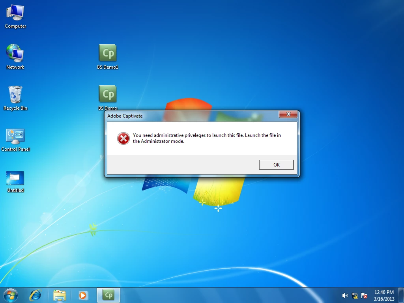Image resolution: width=404 pixels, height=303 pixels.
Task: Click the Adobe Captivate dialog title text
Action: pyautogui.click(x=125, y=116)
